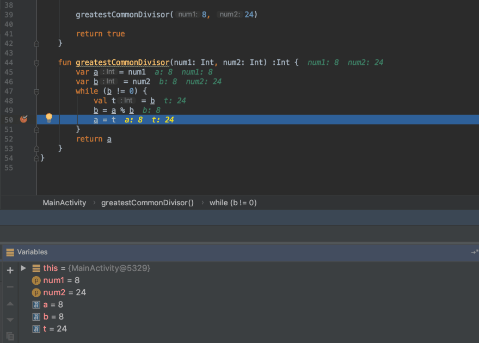The image size is (479, 343).
Task: Click the duplicate watch icon
Action: [10, 336]
